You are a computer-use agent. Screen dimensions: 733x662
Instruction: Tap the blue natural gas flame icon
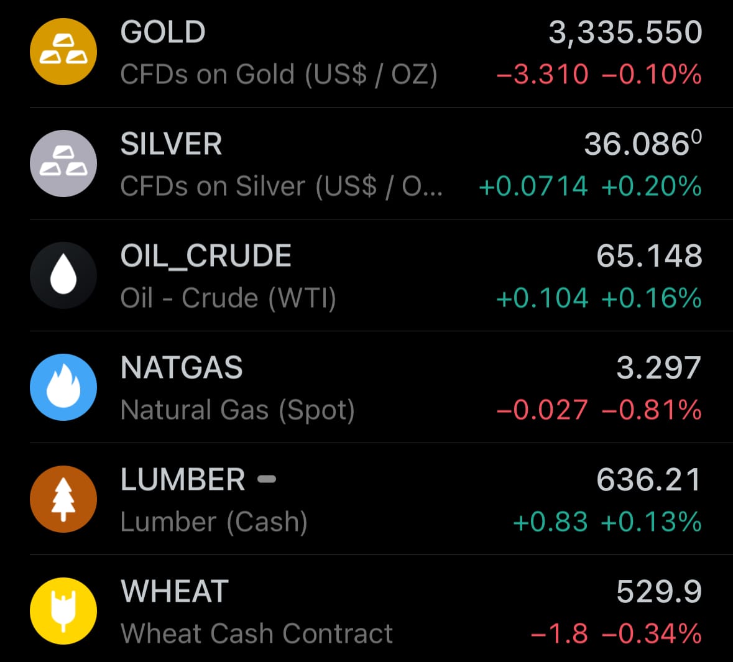tap(63, 387)
